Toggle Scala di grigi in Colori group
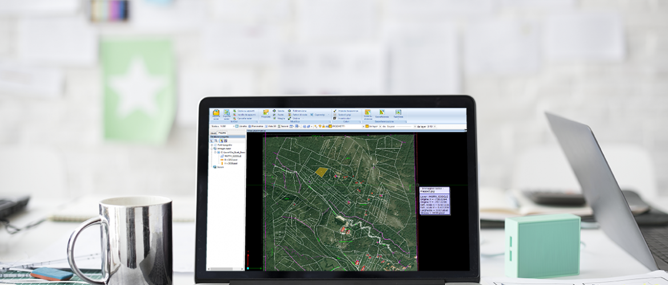This screenshot has height=285, width=668. coord(343,115)
